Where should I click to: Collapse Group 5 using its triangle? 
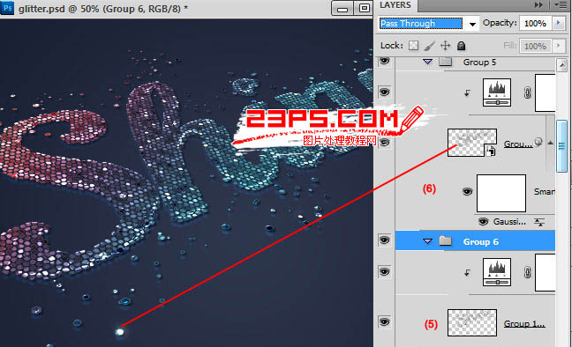point(427,62)
